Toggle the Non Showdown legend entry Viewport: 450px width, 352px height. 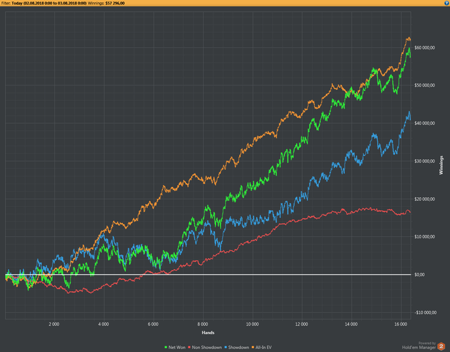click(205, 348)
